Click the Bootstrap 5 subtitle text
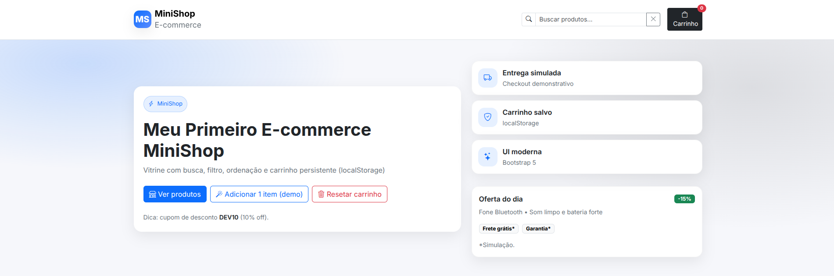834x276 pixels. tap(519, 163)
